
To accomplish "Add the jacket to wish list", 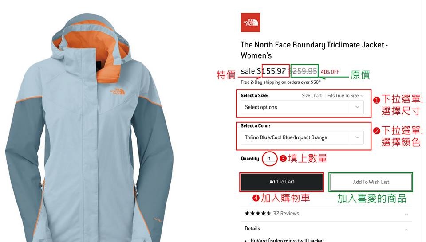I will tap(371, 182).
